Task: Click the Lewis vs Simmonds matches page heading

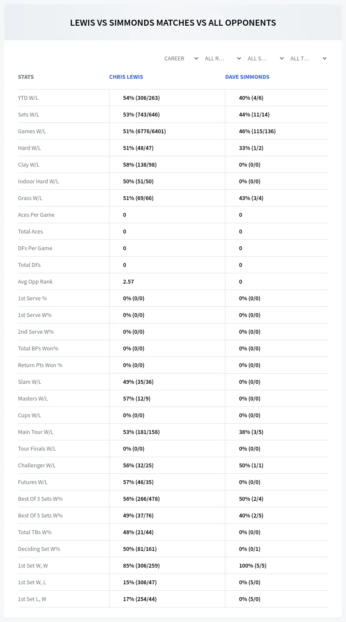Action: 173,23
